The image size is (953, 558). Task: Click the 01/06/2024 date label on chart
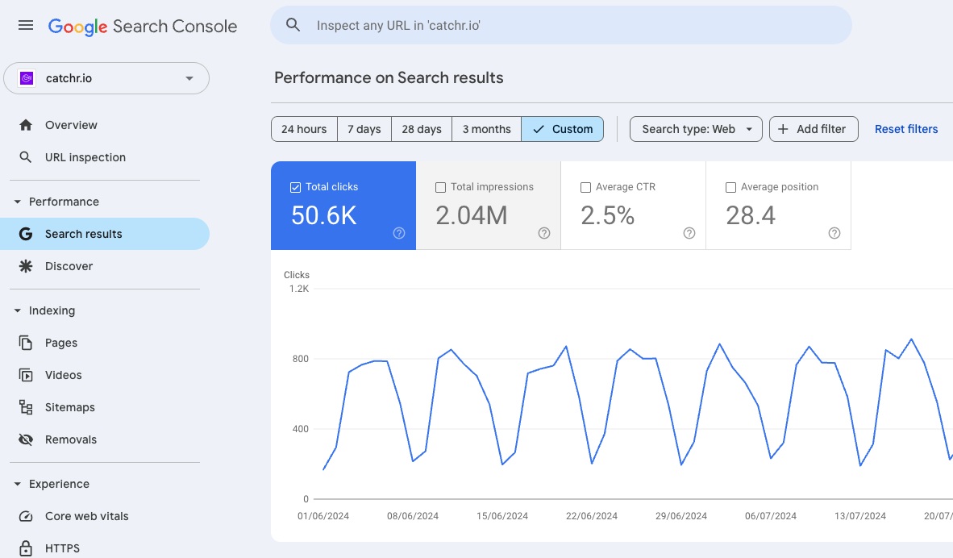pyautogui.click(x=323, y=516)
